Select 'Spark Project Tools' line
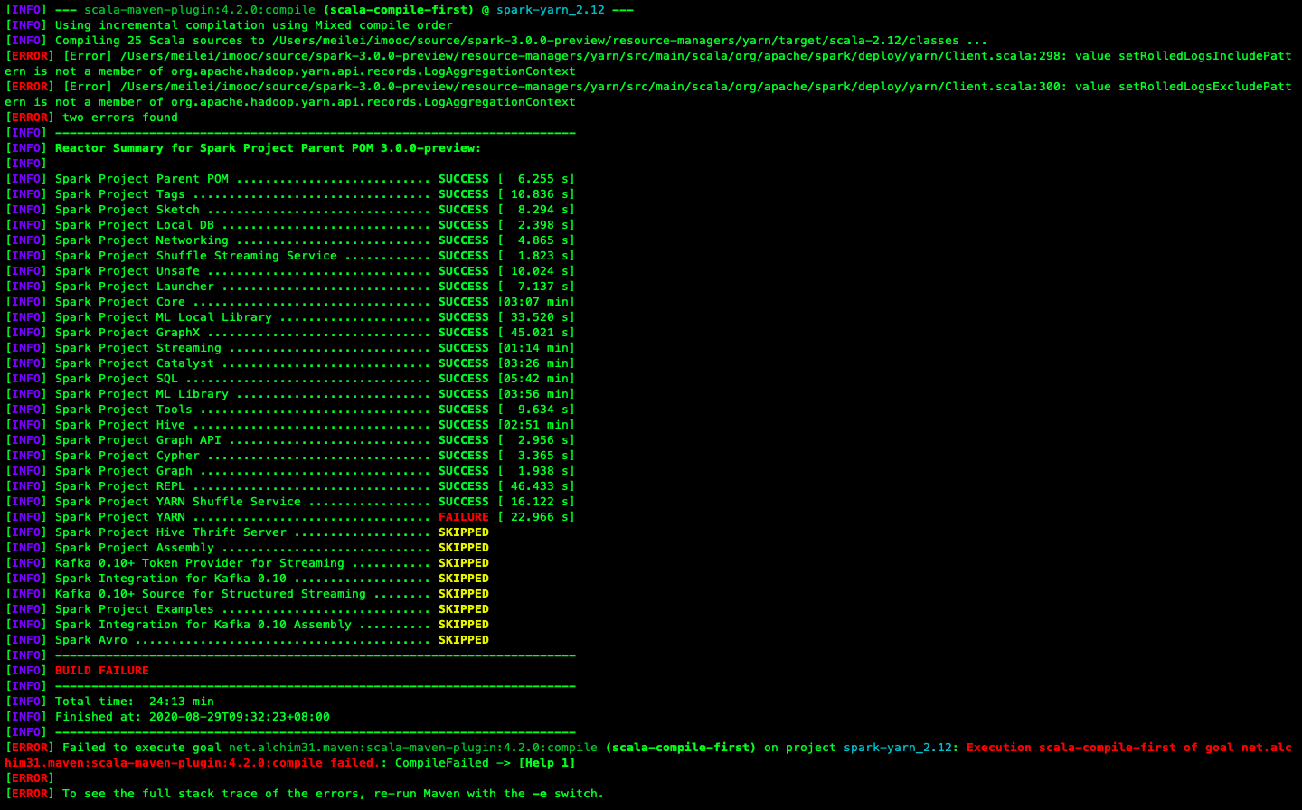The width and height of the screenshot is (1302, 810). (x=290, y=410)
